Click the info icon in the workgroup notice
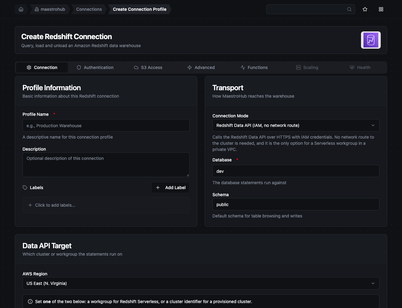 30,302
